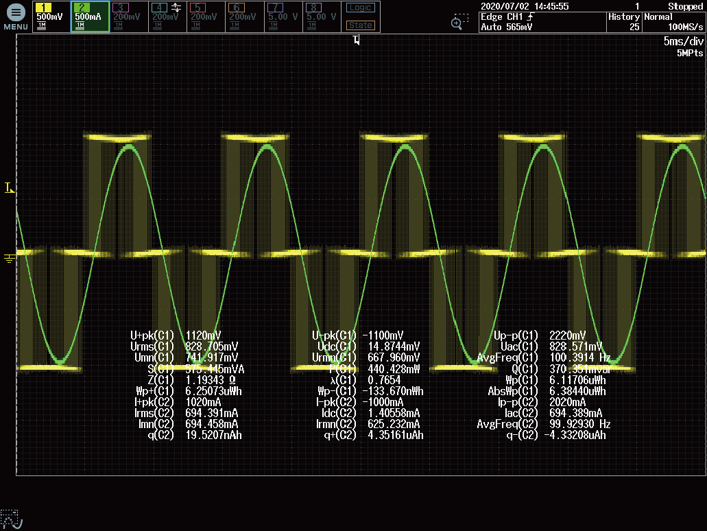Open the Edge CH1 trigger settings
The height and width of the screenshot is (531, 707).
pyautogui.click(x=542, y=22)
